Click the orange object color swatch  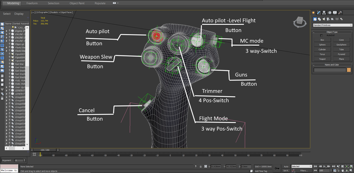click(349, 70)
